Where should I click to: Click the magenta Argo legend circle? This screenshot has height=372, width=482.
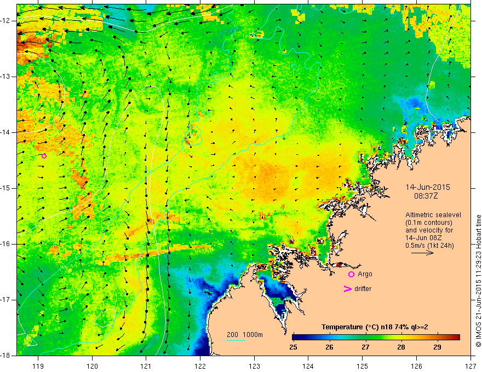pyautogui.click(x=351, y=275)
